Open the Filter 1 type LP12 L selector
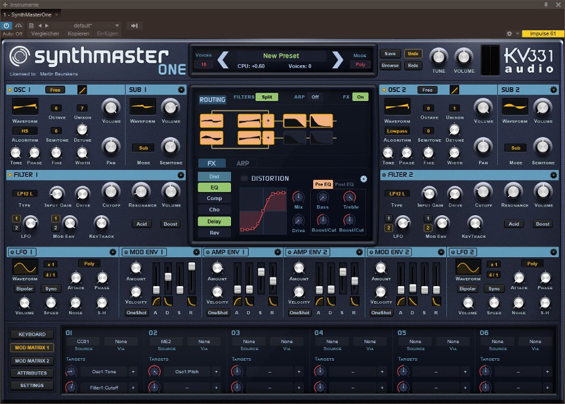Viewport: 565px width, 404px height. tap(25, 194)
